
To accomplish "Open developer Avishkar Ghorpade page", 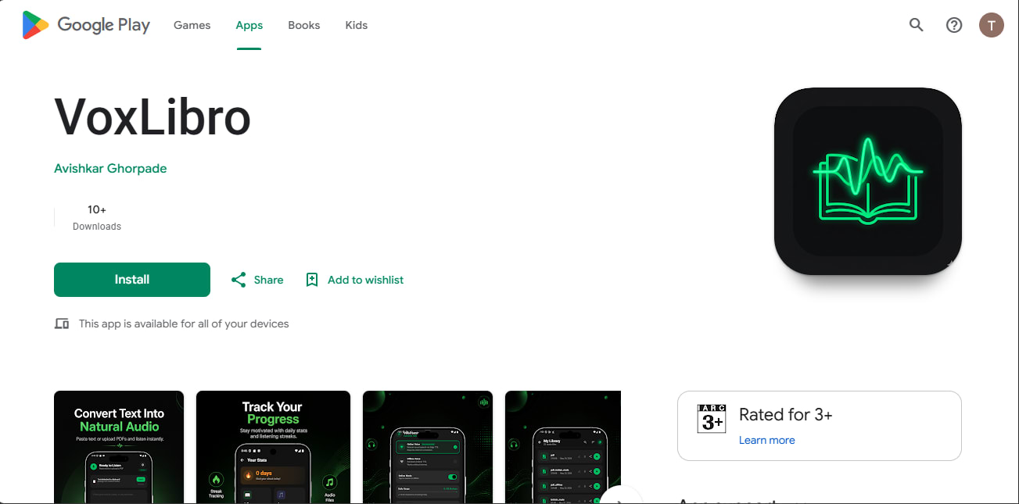I will tap(110, 168).
